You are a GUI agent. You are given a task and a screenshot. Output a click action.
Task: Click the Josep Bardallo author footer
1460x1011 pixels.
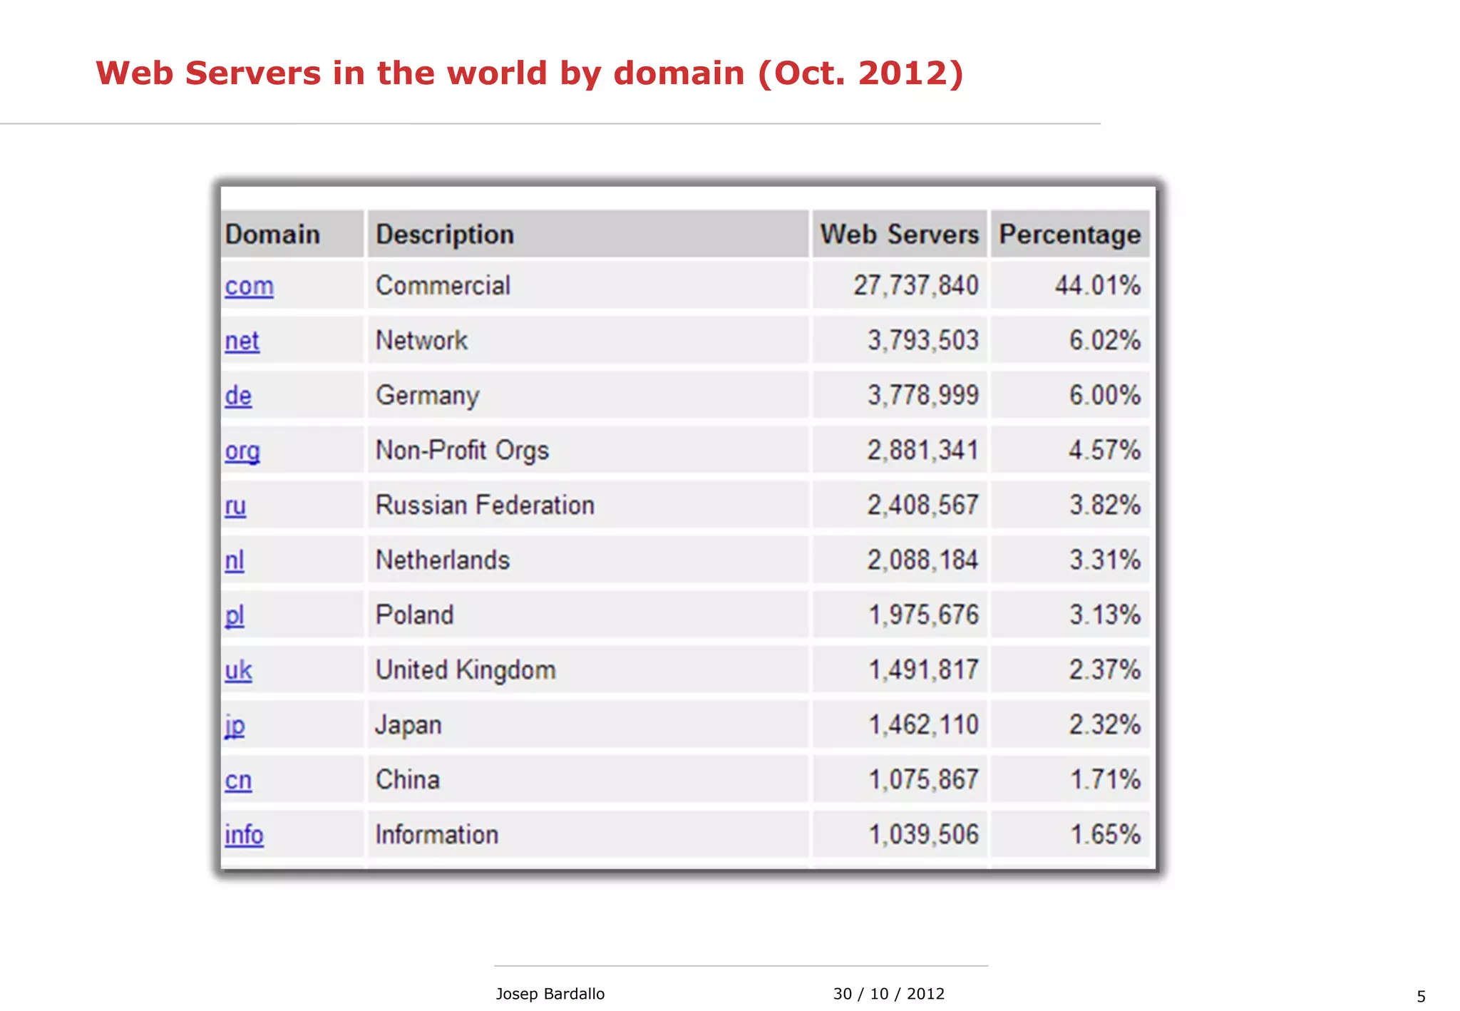pos(550,993)
